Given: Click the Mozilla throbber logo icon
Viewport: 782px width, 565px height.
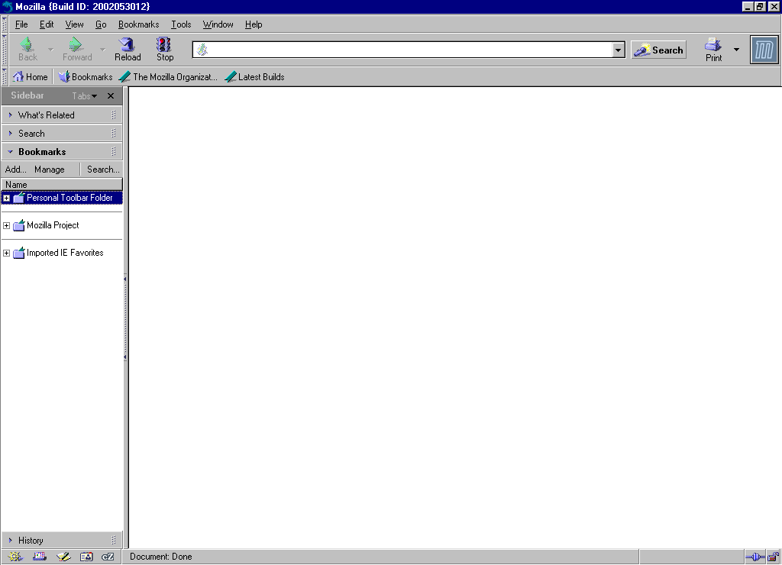Looking at the screenshot, I should coord(764,50).
